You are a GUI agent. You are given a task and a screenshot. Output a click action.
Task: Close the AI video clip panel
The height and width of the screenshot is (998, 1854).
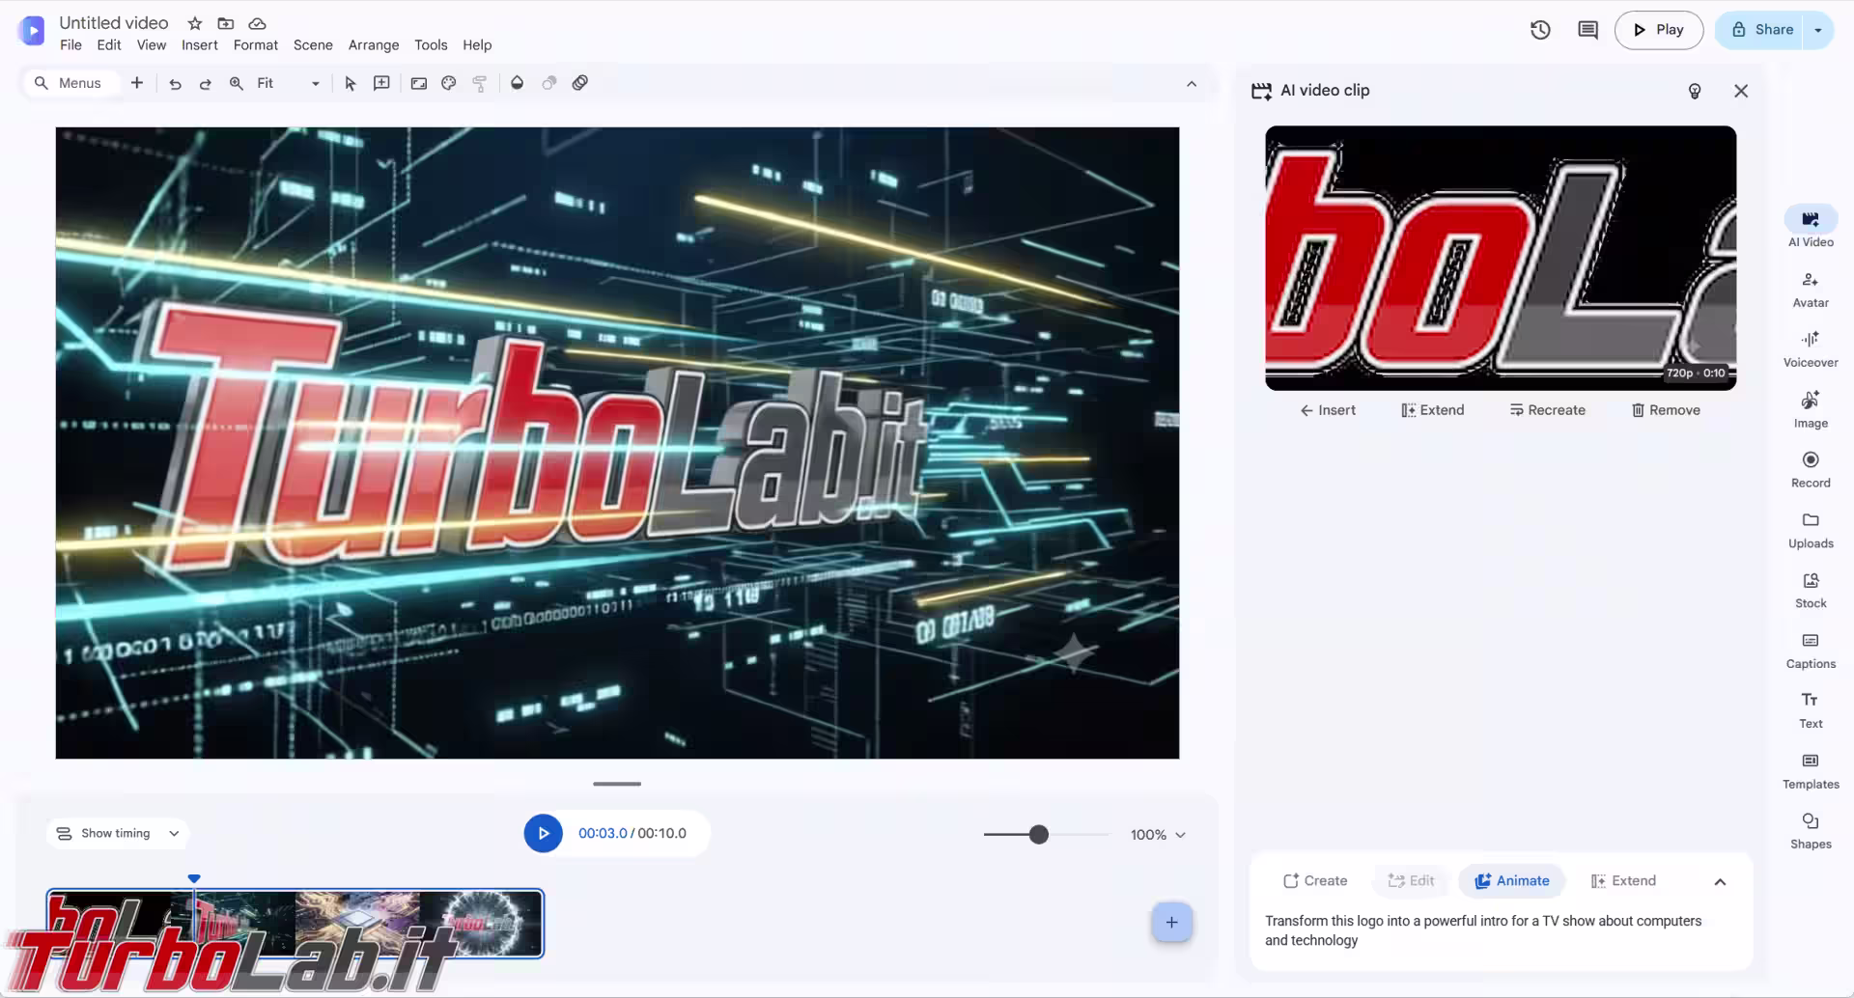pos(1741,91)
